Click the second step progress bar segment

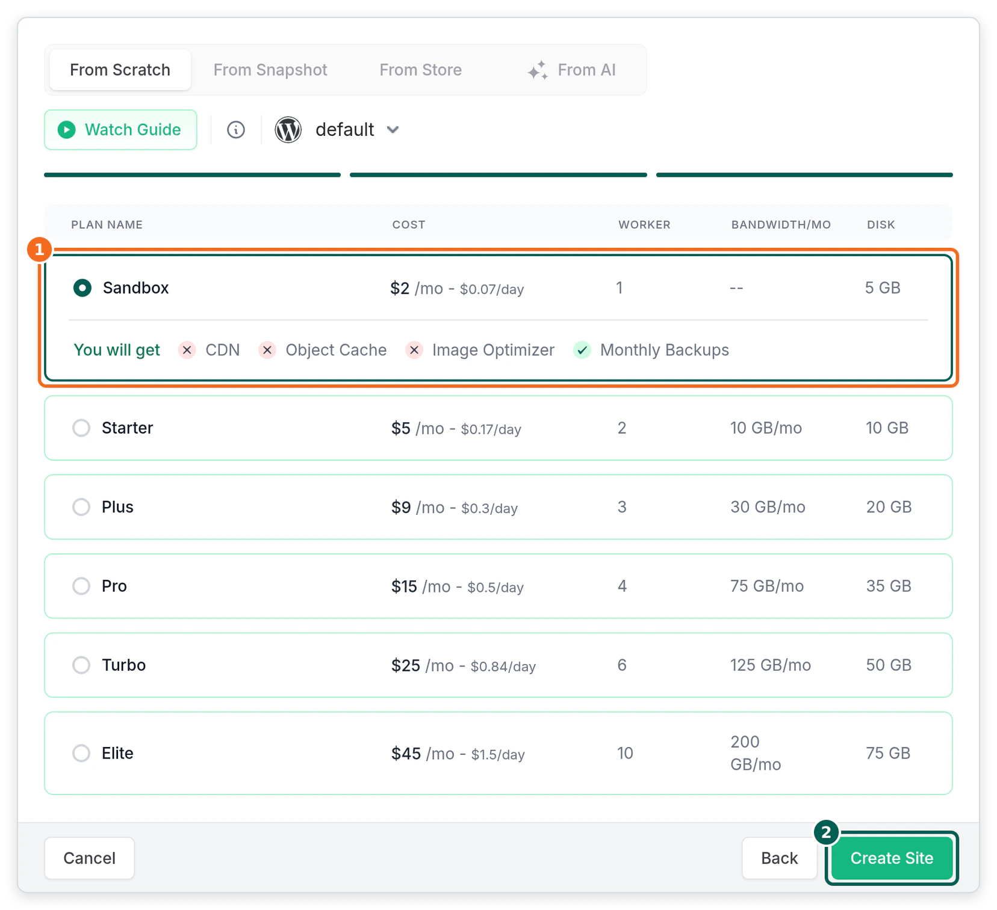tap(498, 175)
